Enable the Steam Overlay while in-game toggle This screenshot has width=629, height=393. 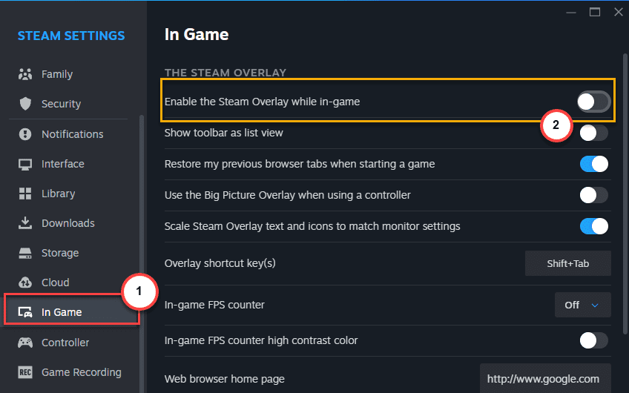pos(593,102)
